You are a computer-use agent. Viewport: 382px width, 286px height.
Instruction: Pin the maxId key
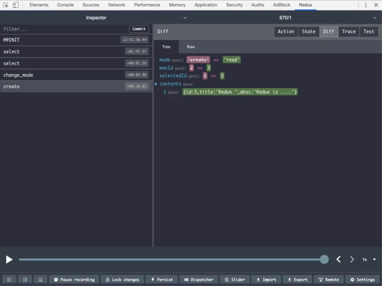pyautogui.click(x=180, y=68)
